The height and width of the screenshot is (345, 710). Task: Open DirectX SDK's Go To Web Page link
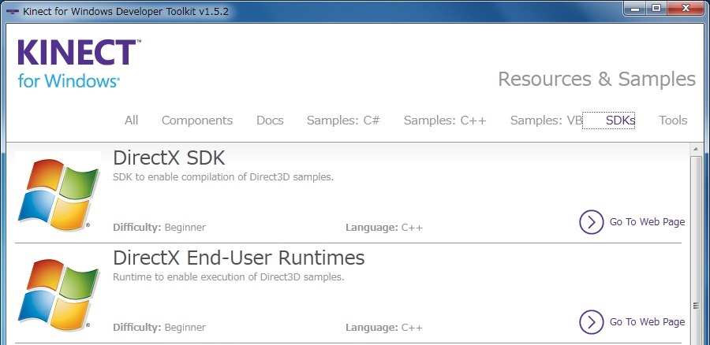point(632,222)
